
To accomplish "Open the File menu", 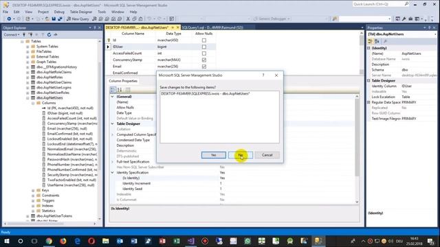I will [x=5, y=12].
